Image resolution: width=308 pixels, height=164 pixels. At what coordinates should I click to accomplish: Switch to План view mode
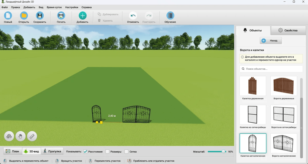pos(13,151)
